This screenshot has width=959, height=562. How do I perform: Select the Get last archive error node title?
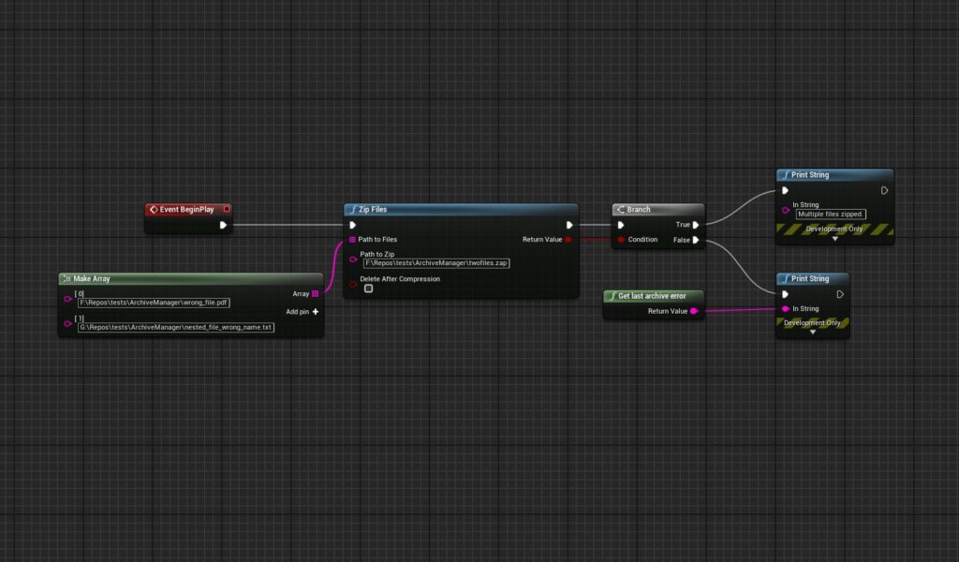click(x=652, y=296)
